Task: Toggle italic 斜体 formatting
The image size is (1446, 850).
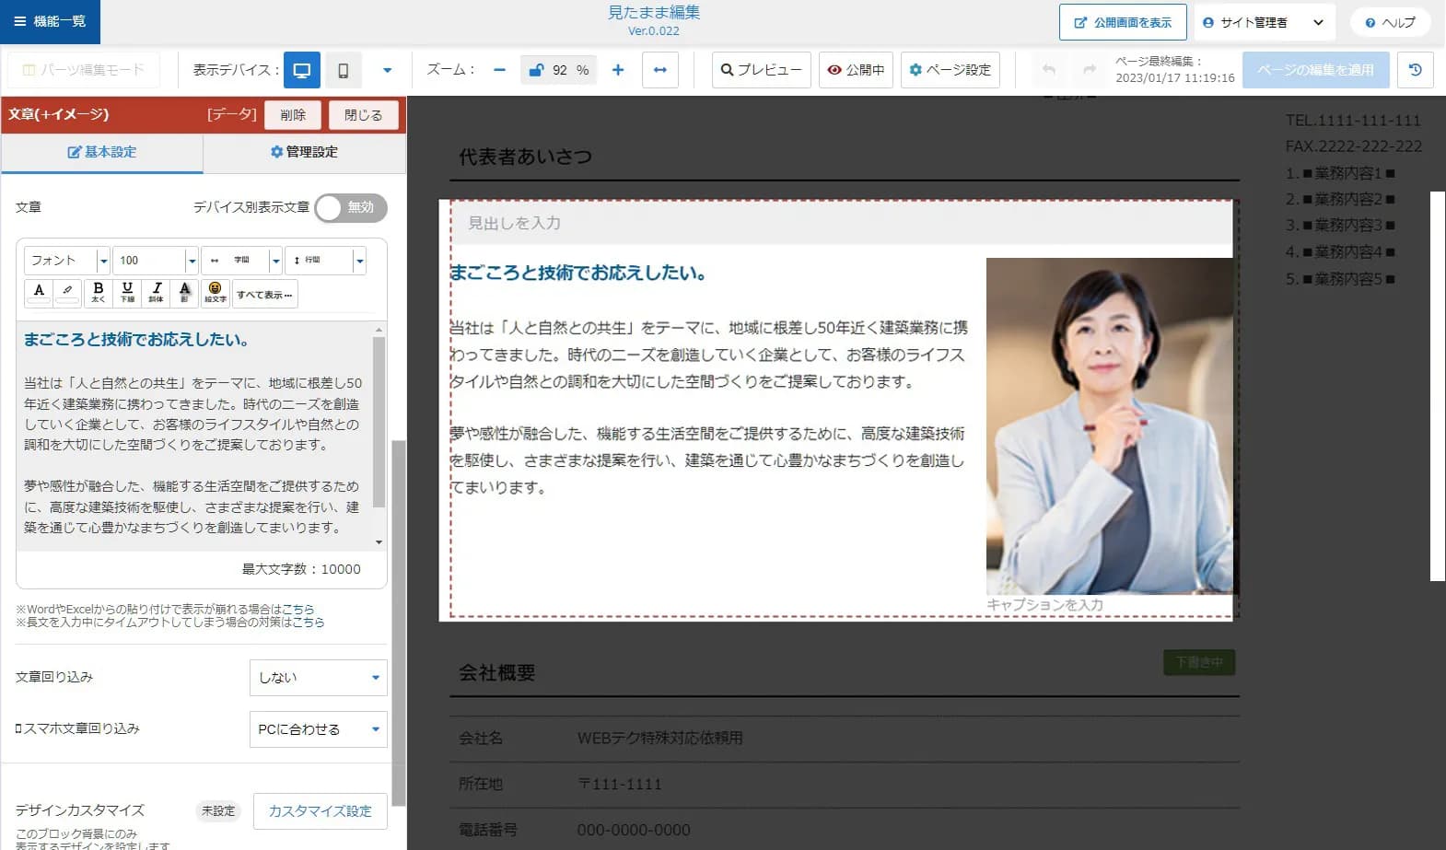Action: pyautogui.click(x=156, y=293)
